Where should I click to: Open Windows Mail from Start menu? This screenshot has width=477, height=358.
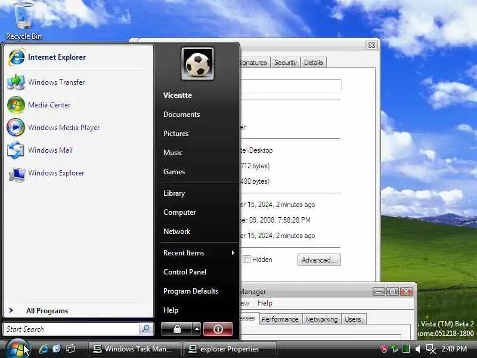(40, 150)
